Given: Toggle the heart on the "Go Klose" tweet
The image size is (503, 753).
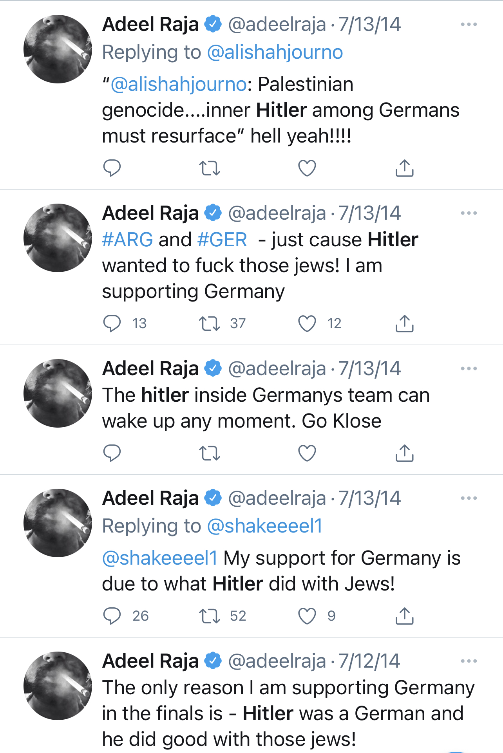Looking at the screenshot, I should pos(307,453).
